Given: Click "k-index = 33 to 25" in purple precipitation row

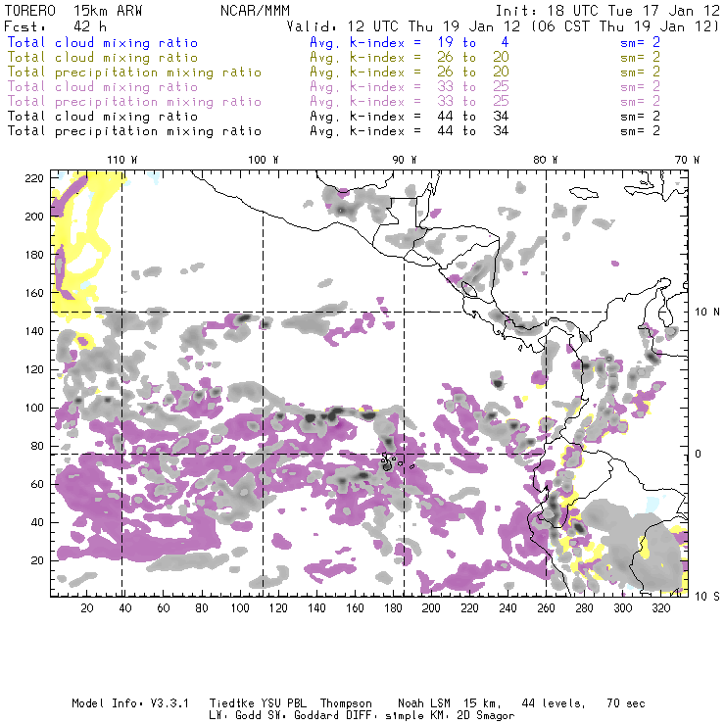Looking at the screenshot, I should coord(429,101).
